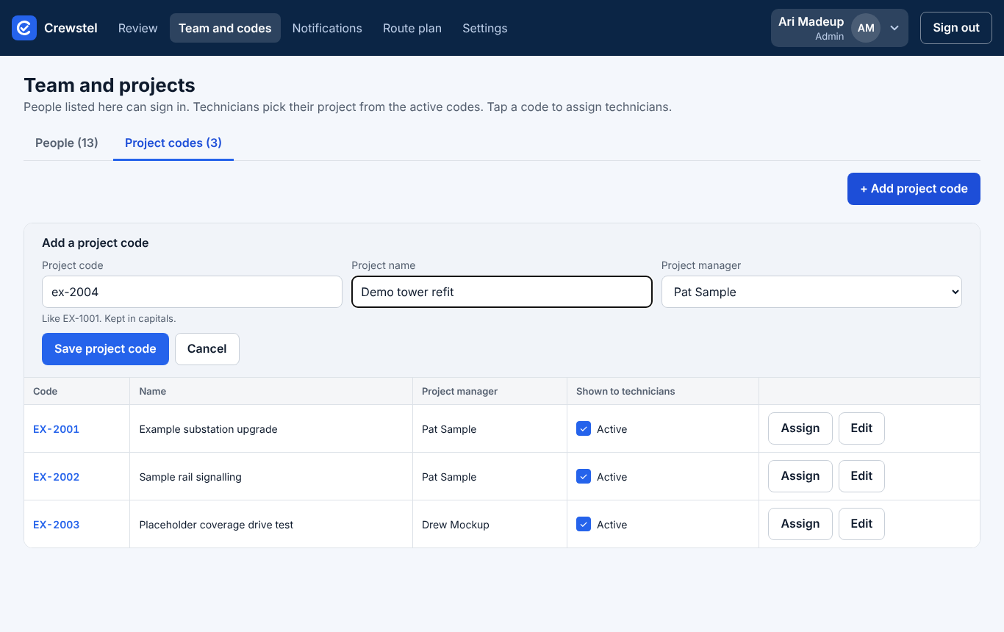Image resolution: width=1004 pixels, height=632 pixels.
Task: Assign technicians to EX-2001
Action: [800, 428]
